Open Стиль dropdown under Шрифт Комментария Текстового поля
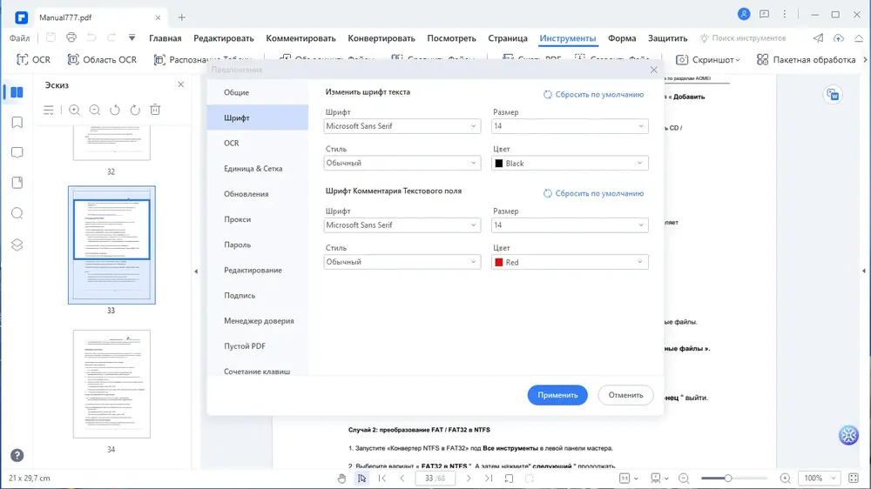 click(402, 262)
